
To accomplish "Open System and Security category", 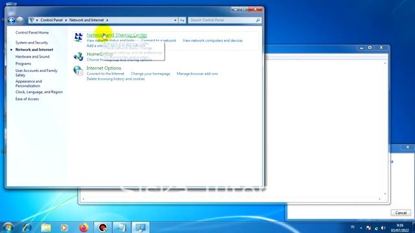I will [x=32, y=43].
